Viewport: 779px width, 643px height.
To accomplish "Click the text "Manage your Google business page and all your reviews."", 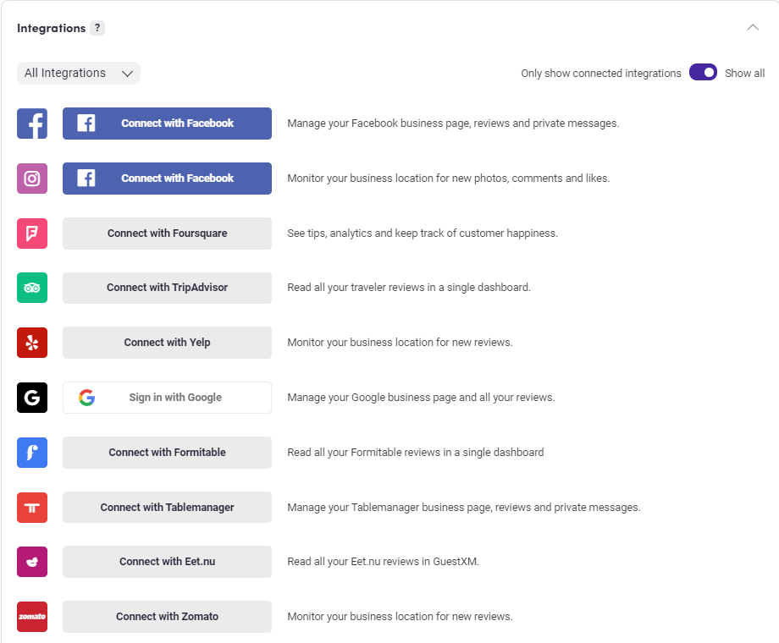I will pyautogui.click(x=421, y=398).
